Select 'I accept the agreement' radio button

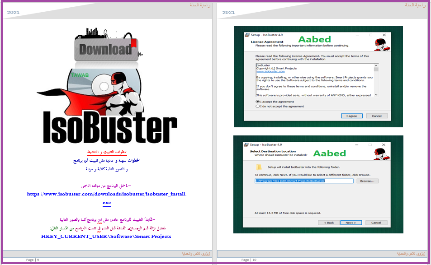(257, 102)
